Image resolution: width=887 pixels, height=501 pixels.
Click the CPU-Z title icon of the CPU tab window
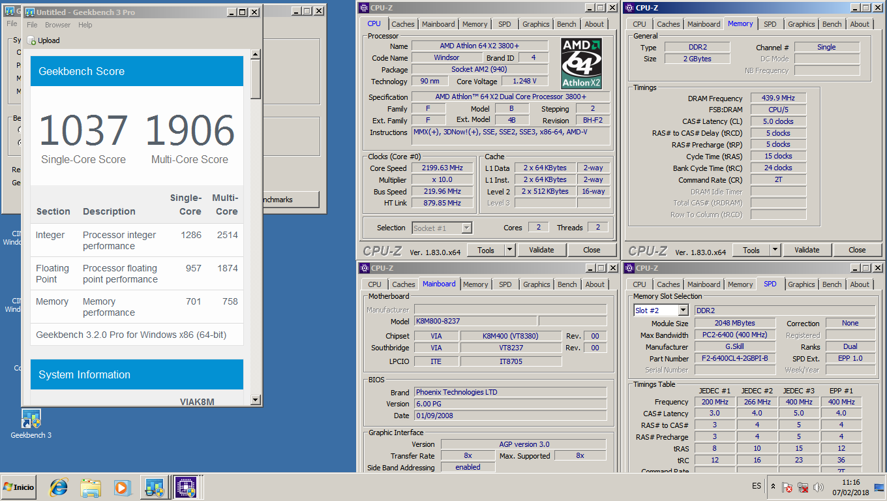coord(365,8)
